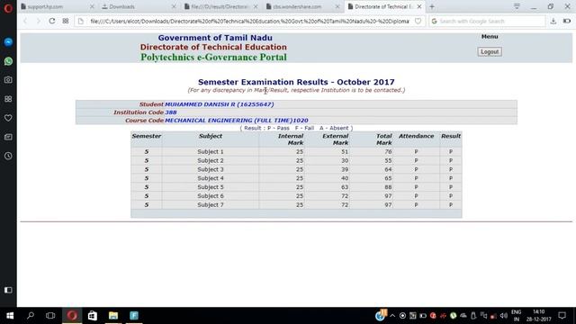
Task: Click Subject 1 total mark 76
Action: click(388, 152)
